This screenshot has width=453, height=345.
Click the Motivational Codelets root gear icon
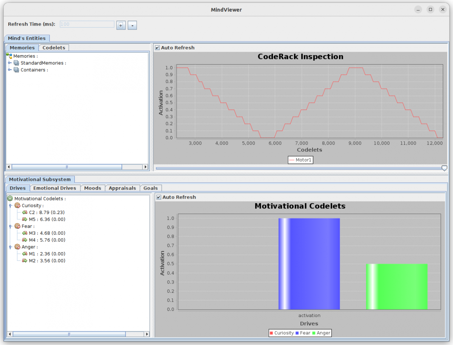(10, 199)
